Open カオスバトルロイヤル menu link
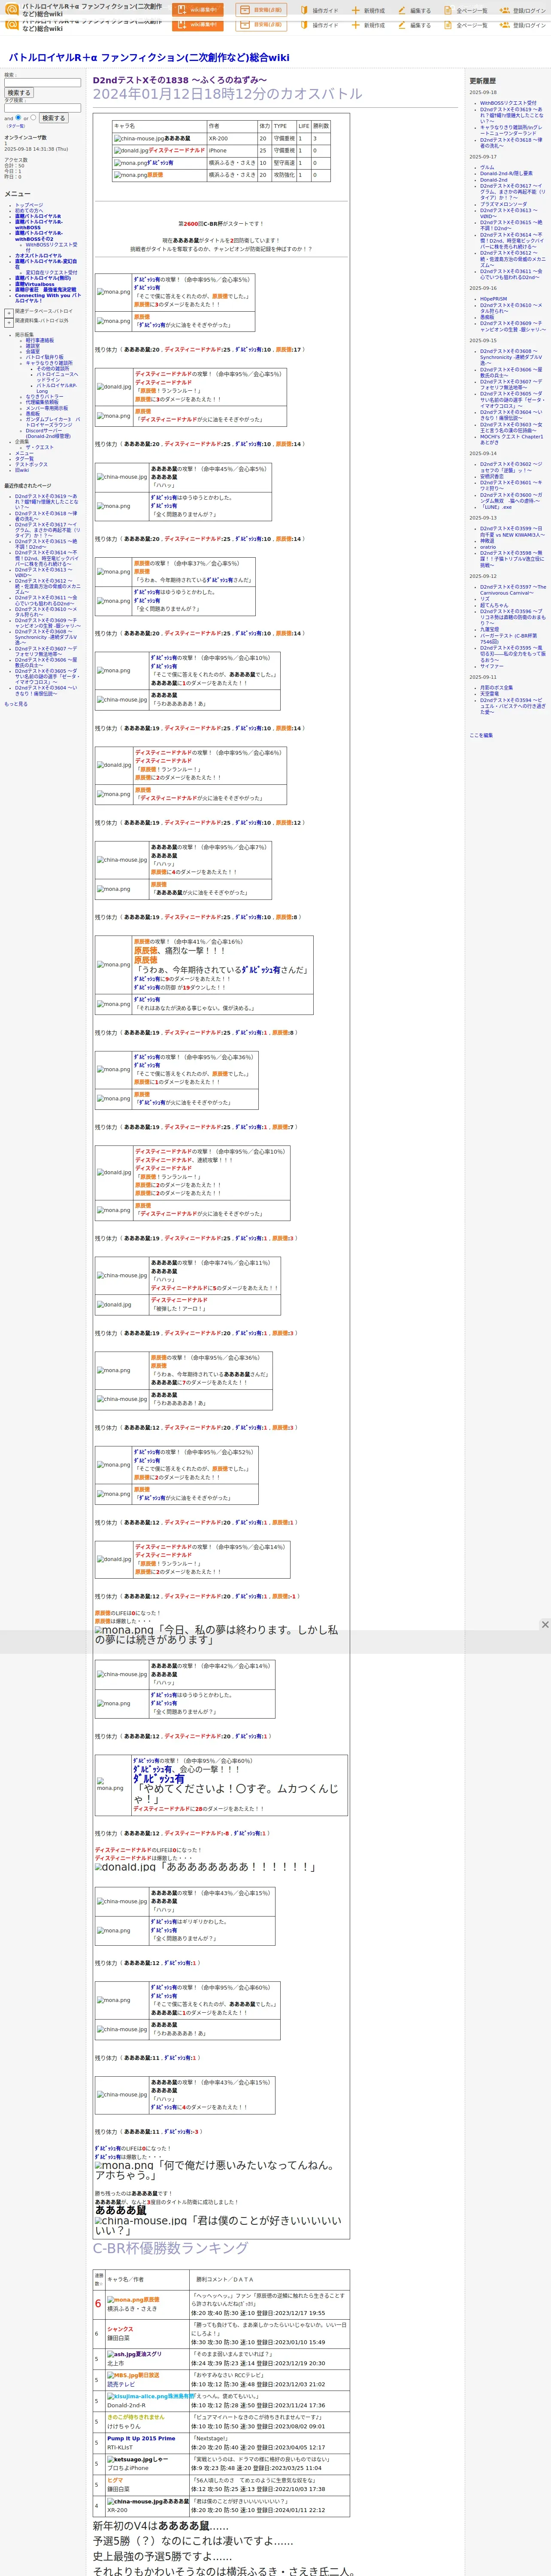Viewport: 551px width, 2576px height. click(x=38, y=256)
